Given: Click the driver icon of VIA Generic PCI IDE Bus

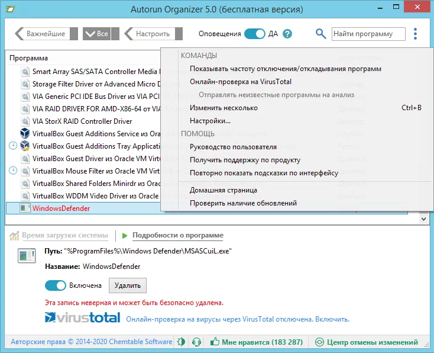Looking at the screenshot, I should [x=25, y=96].
